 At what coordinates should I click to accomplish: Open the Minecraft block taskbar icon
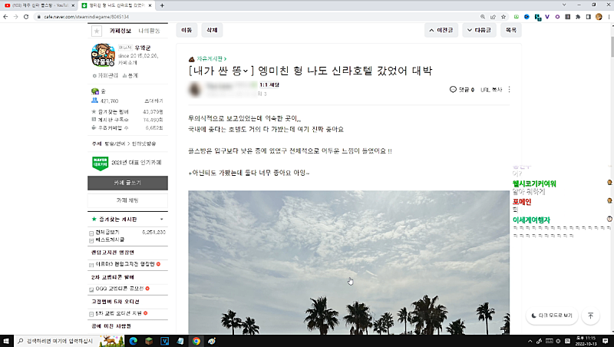click(x=149, y=341)
